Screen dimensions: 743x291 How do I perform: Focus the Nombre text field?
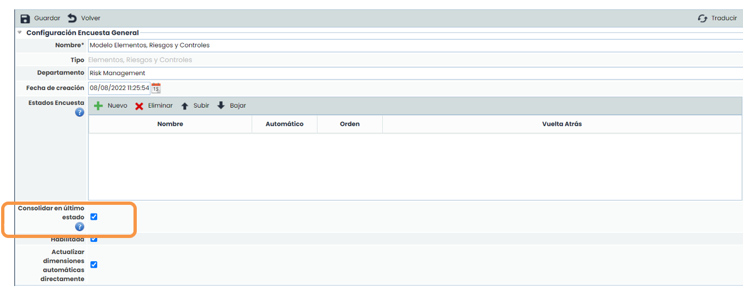tap(414, 45)
